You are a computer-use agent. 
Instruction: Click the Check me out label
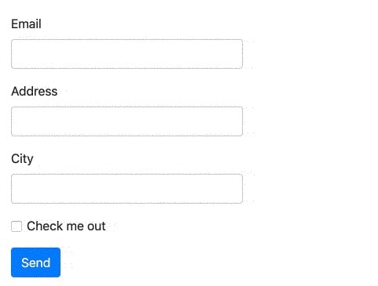click(x=66, y=226)
